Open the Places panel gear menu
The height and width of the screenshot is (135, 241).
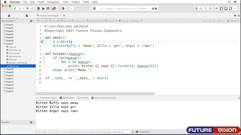coord(32,21)
